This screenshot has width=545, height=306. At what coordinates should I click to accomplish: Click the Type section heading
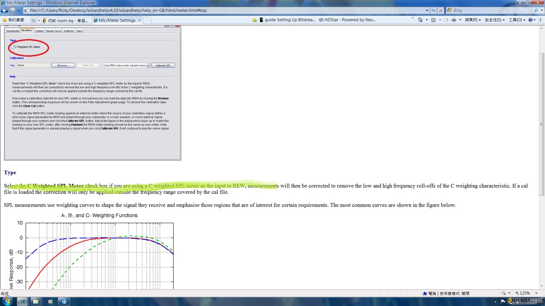click(10, 173)
